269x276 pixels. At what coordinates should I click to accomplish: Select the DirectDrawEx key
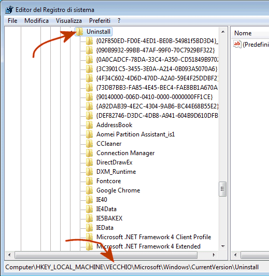(x=114, y=162)
